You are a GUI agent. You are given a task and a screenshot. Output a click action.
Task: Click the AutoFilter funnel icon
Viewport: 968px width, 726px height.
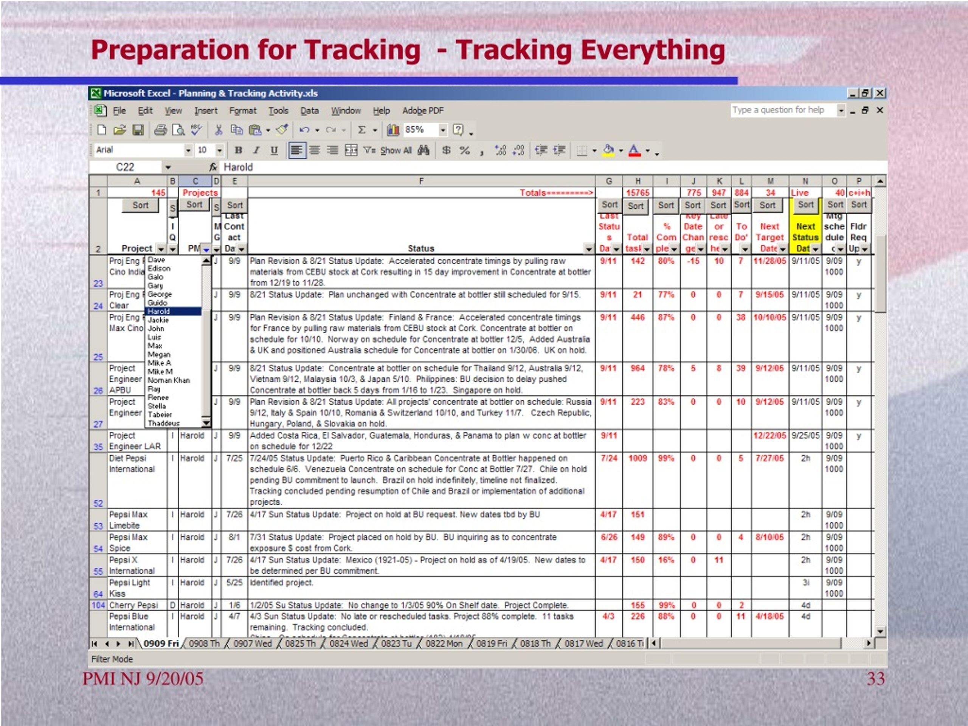tap(369, 150)
